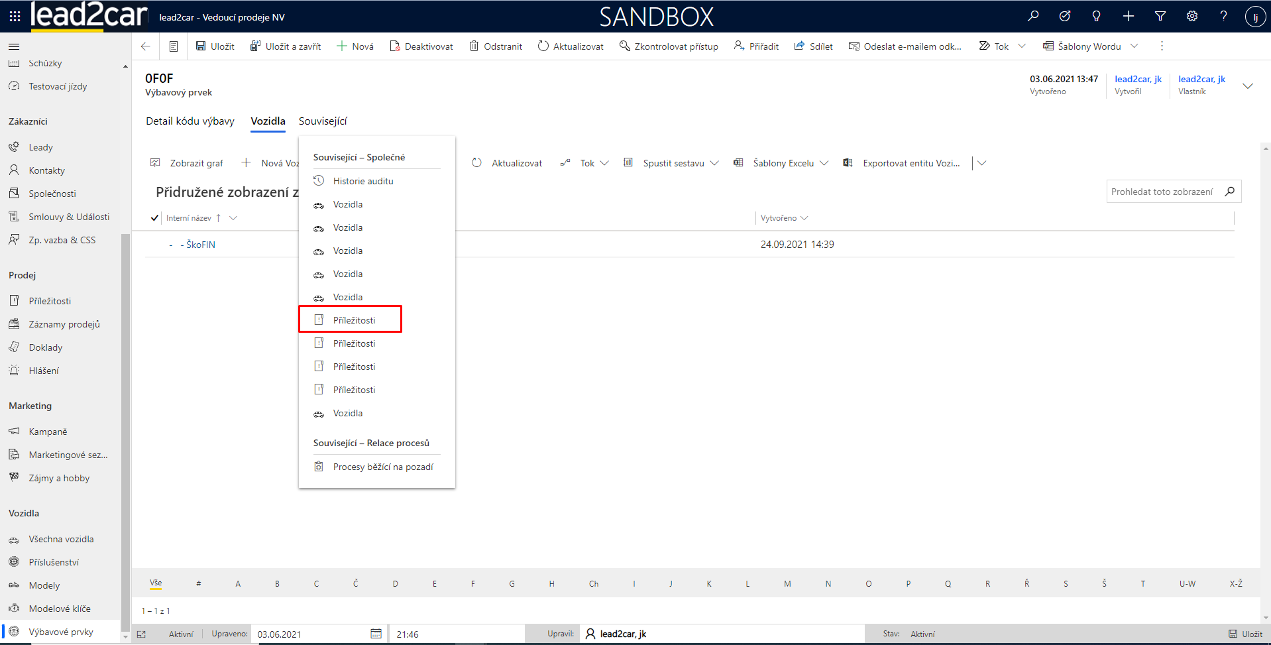
Task: Toggle the select-all checkmark in grid header
Action: pyautogui.click(x=154, y=218)
